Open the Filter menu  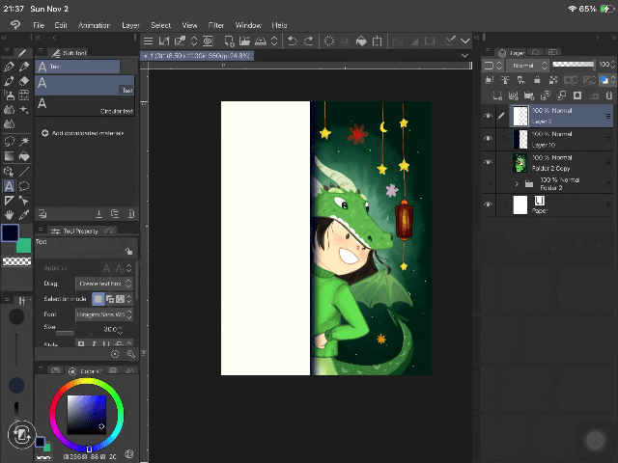point(216,24)
